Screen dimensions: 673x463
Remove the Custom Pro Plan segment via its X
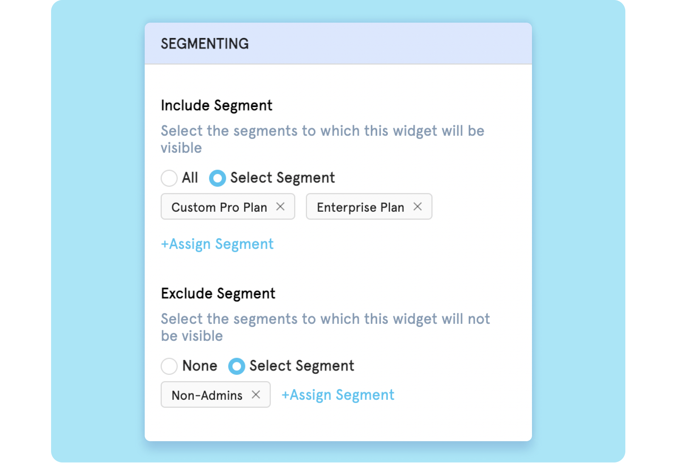[x=281, y=207]
